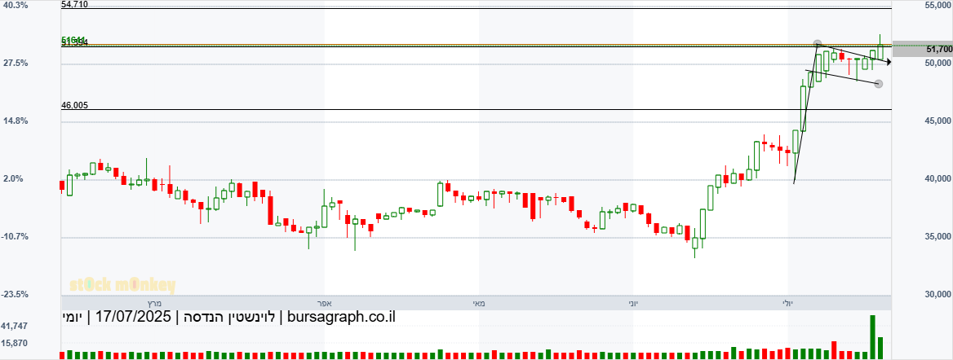Click the arrowhead at the channel's upper trendline end
Viewport: 953px width, 360px height.
point(888,61)
